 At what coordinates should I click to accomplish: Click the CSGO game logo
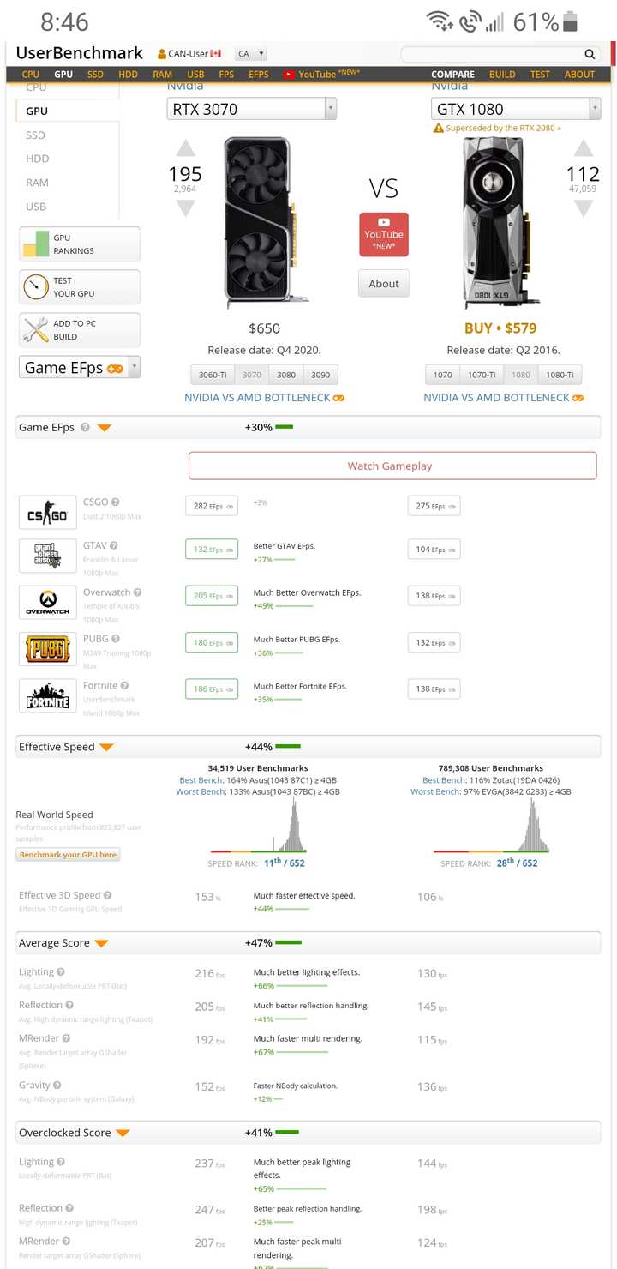47,513
